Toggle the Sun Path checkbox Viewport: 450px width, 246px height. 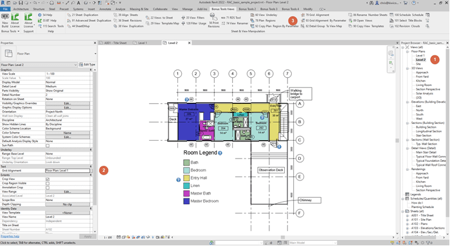point(48,146)
